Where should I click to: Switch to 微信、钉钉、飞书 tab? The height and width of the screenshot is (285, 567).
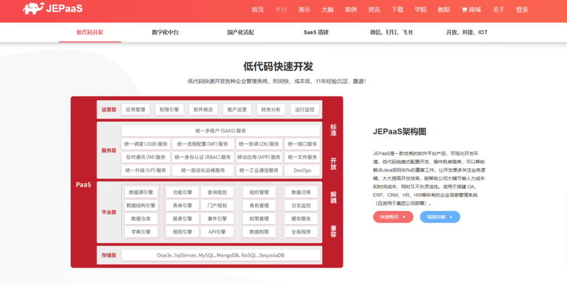tap(391, 32)
